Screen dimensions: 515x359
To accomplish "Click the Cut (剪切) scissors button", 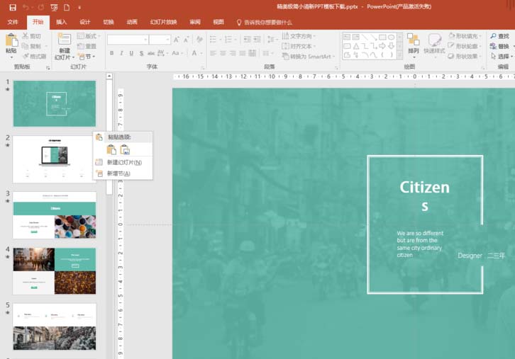I will coord(31,35).
